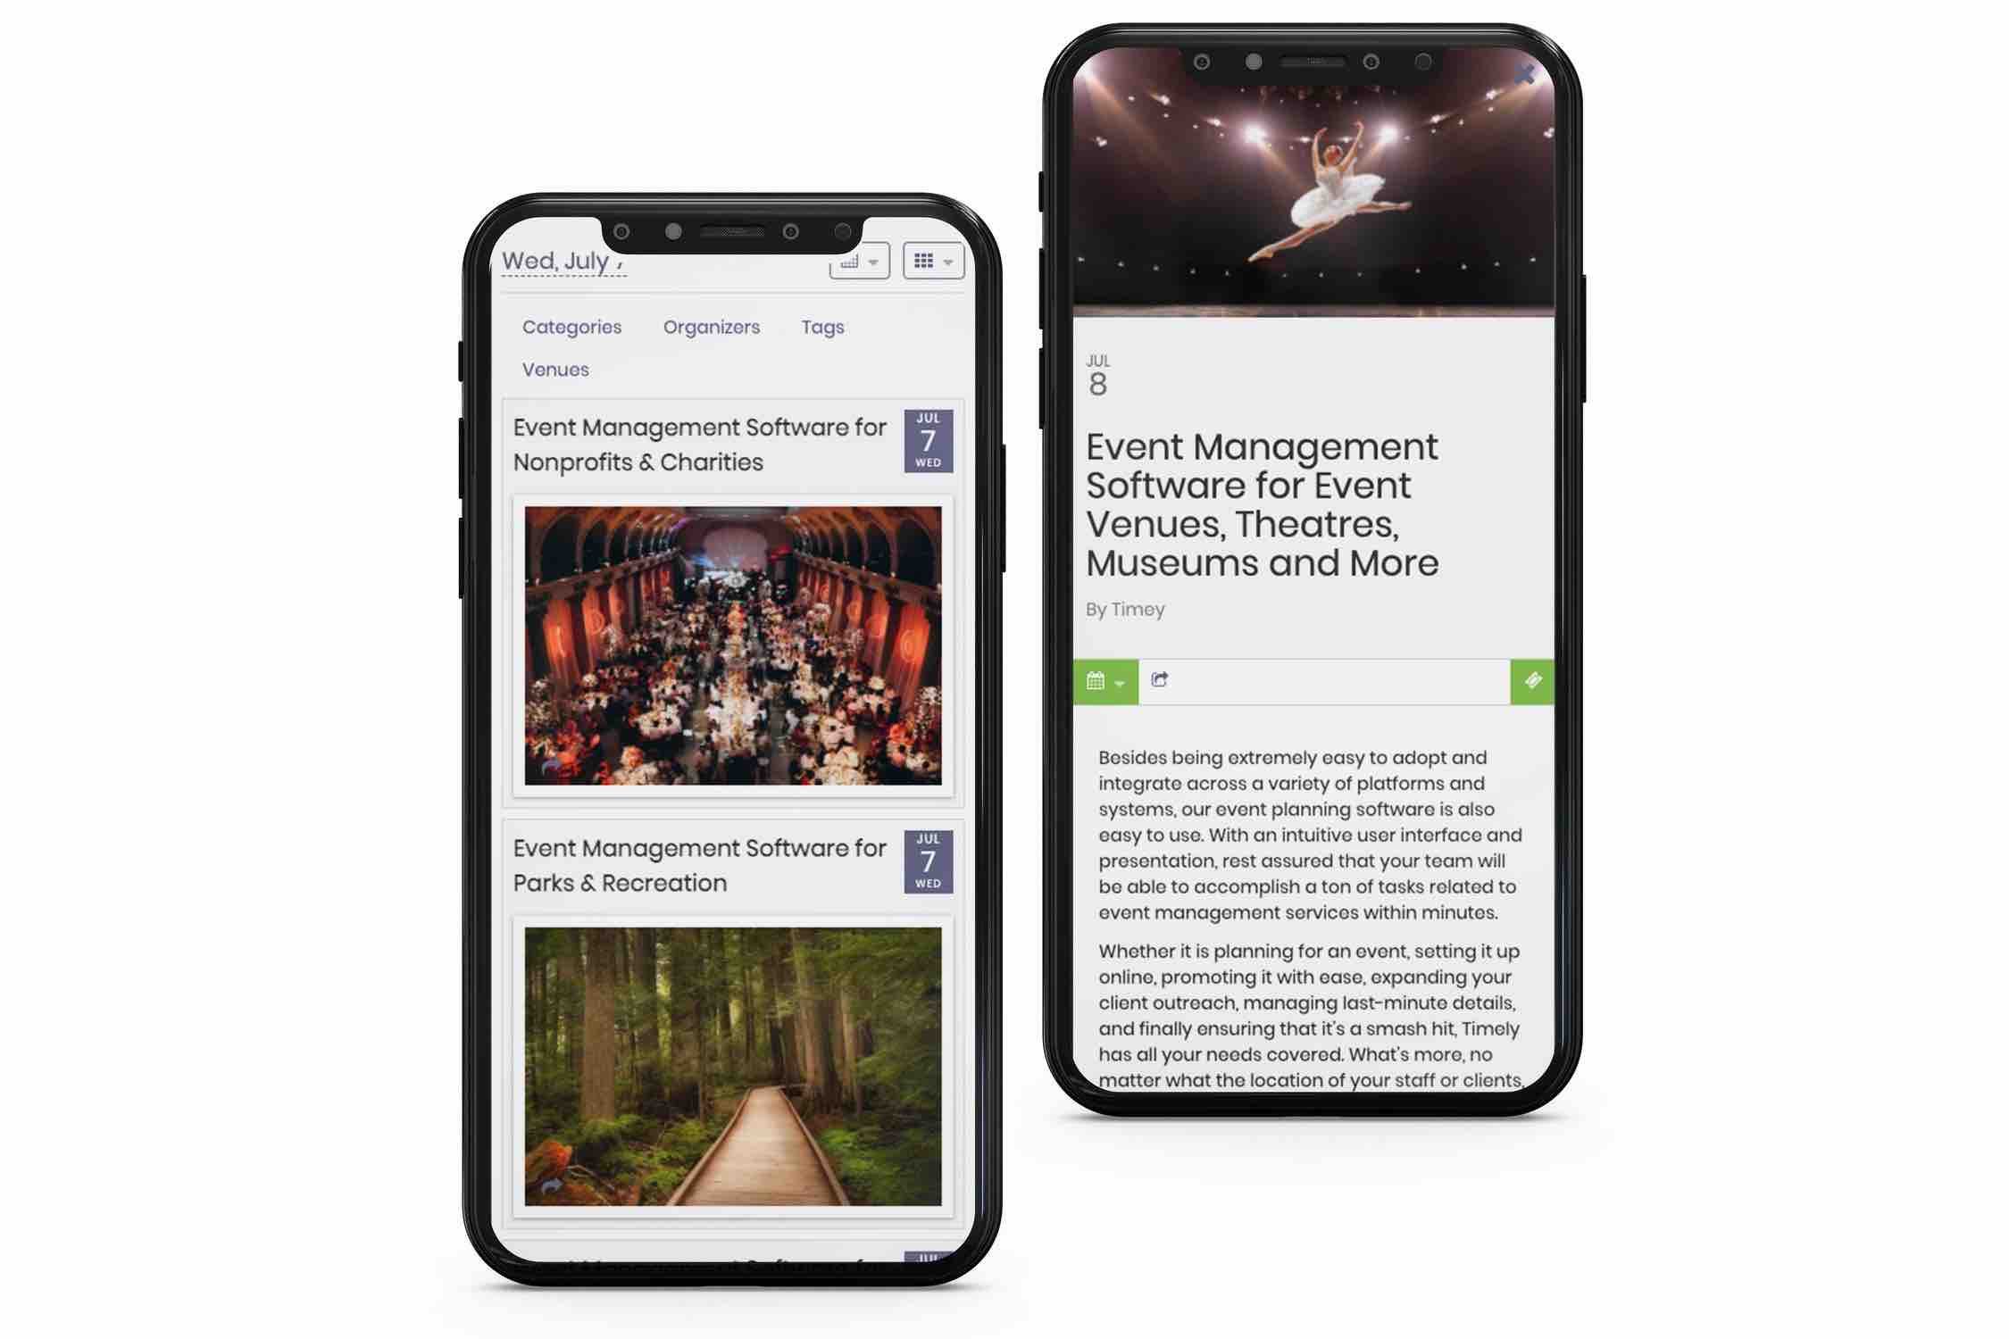
Task: Expand the Organizers filter dropdown
Action: (x=712, y=326)
